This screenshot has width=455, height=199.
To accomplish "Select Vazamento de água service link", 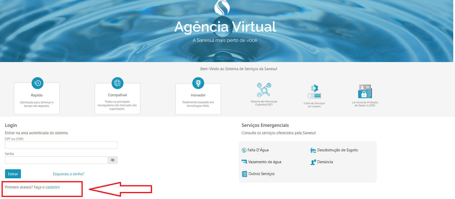I will point(265,162).
